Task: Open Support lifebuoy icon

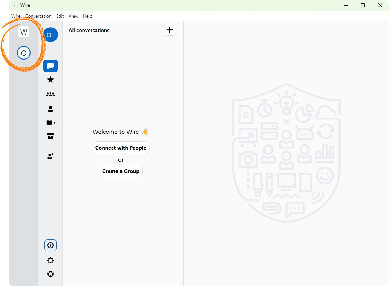Action: [51, 274]
